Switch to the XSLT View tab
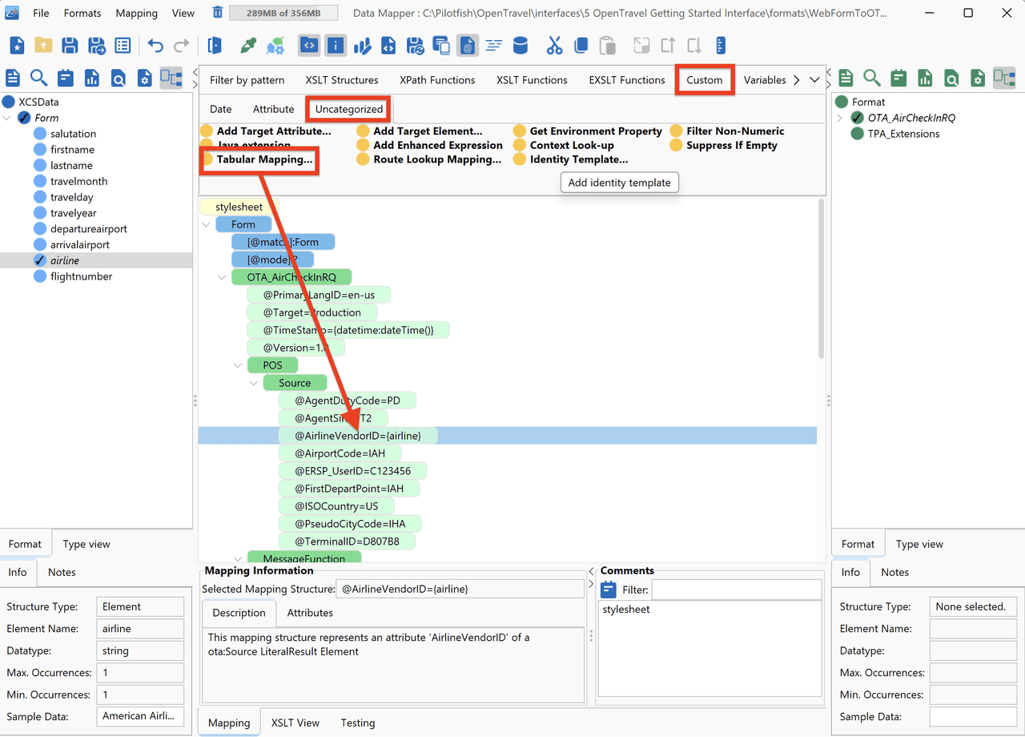Viewport: 1025px width, 737px height. [x=295, y=723]
